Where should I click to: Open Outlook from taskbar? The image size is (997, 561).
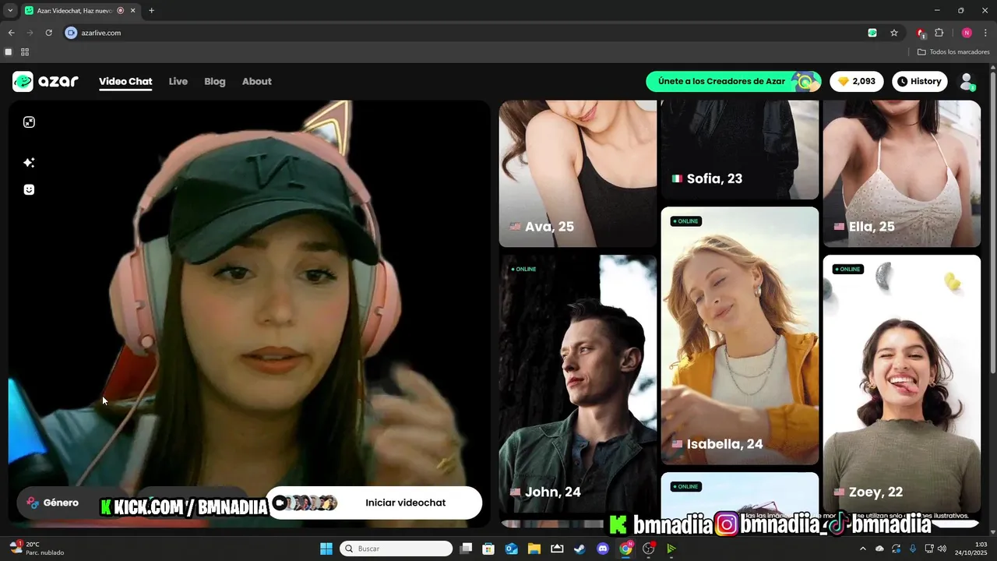[x=512, y=549]
